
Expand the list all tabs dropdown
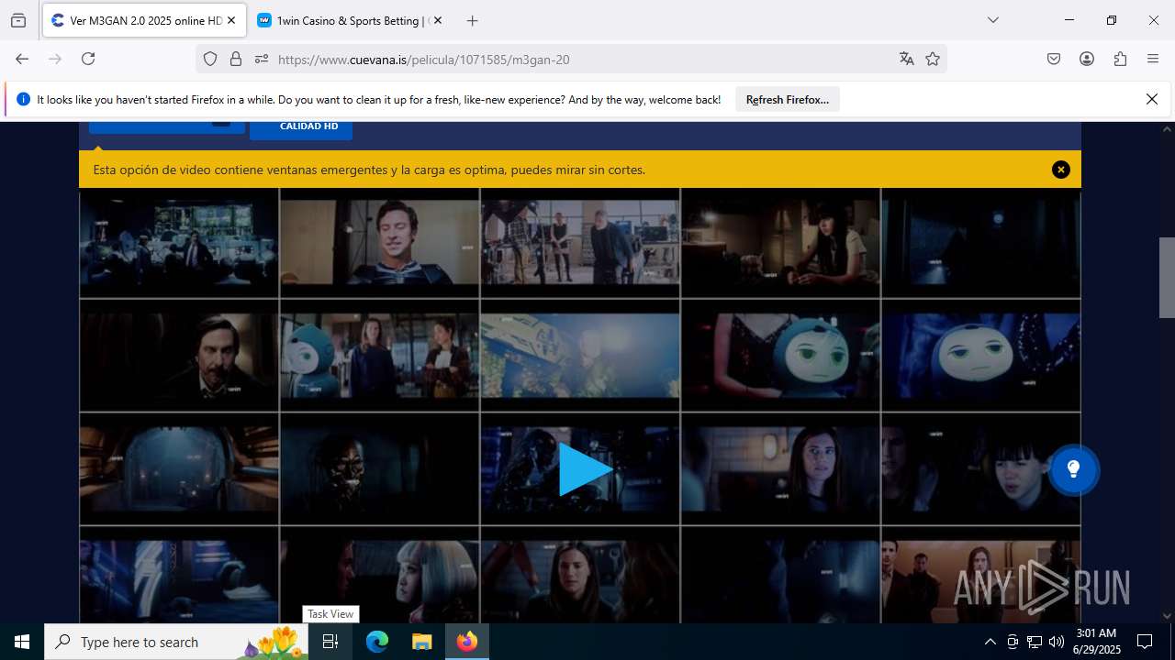click(x=992, y=20)
